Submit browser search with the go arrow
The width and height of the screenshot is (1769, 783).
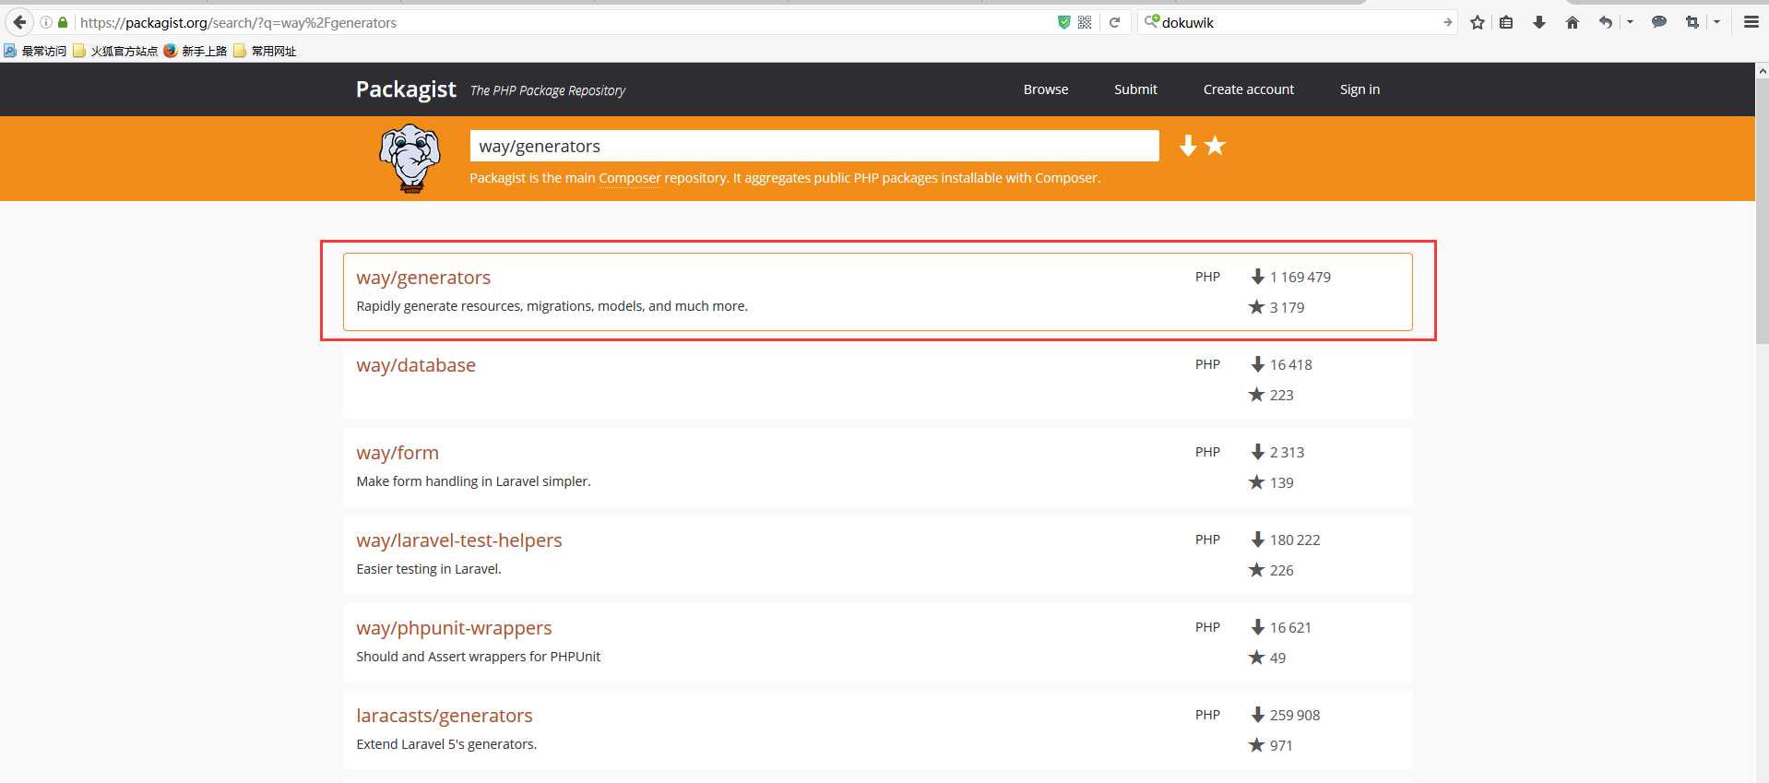[x=1447, y=22]
